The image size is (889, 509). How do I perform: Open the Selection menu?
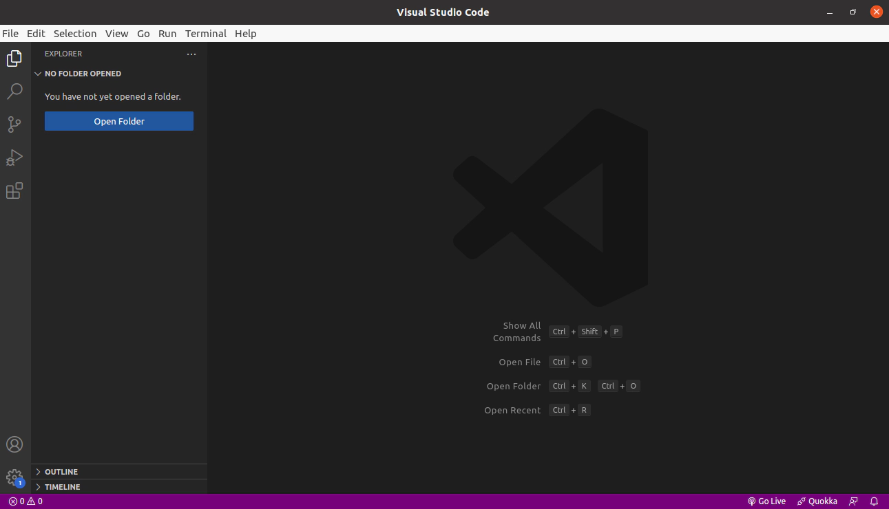(x=75, y=33)
